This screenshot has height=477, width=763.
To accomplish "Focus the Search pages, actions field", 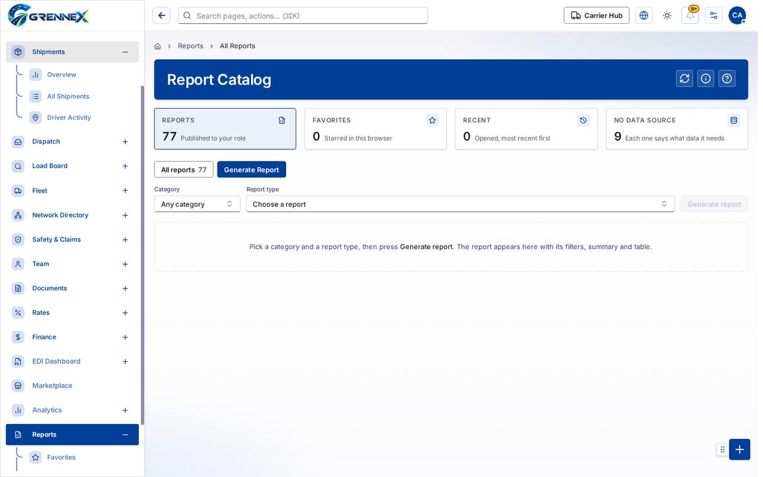I will tap(303, 16).
